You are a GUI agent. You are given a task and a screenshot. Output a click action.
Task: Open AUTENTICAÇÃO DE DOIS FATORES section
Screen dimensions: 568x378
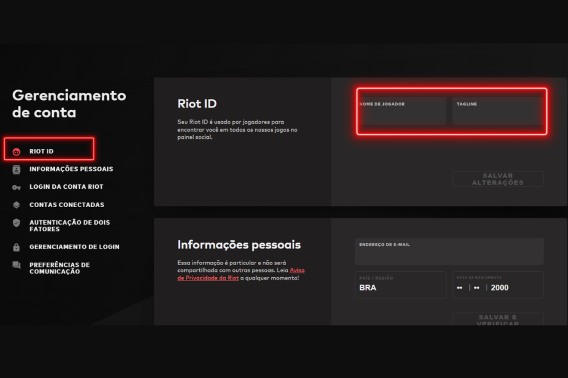[x=69, y=226]
